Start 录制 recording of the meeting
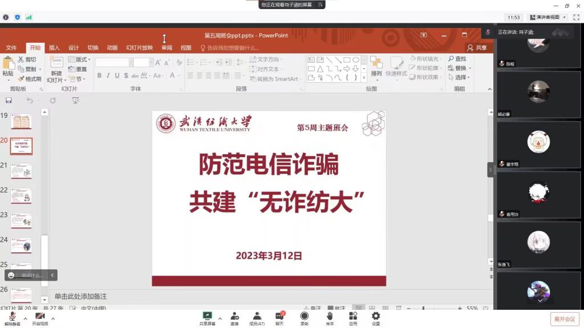 click(x=305, y=318)
